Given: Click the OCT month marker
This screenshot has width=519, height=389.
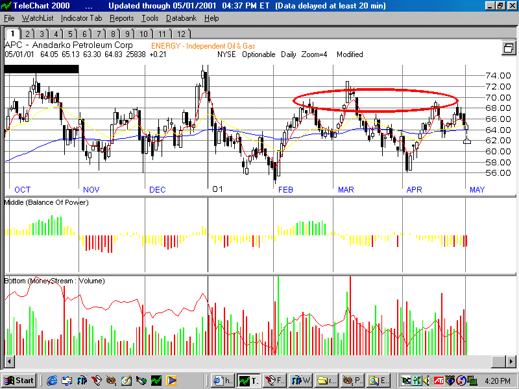Looking at the screenshot, I should tap(23, 189).
